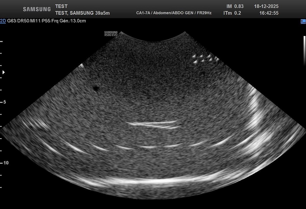Click the Samsung logo in header
Image resolution: width=306 pixels, height=209 pixels.
click(37, 9)
